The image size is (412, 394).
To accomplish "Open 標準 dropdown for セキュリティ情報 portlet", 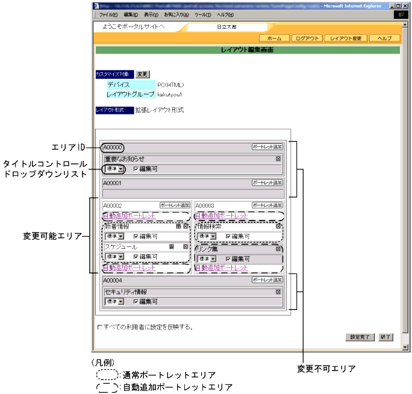I will click(x=114, y=301).
